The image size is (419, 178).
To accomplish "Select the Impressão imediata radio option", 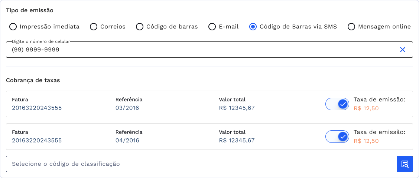I will pyautogui.click(x=13, y=27).
